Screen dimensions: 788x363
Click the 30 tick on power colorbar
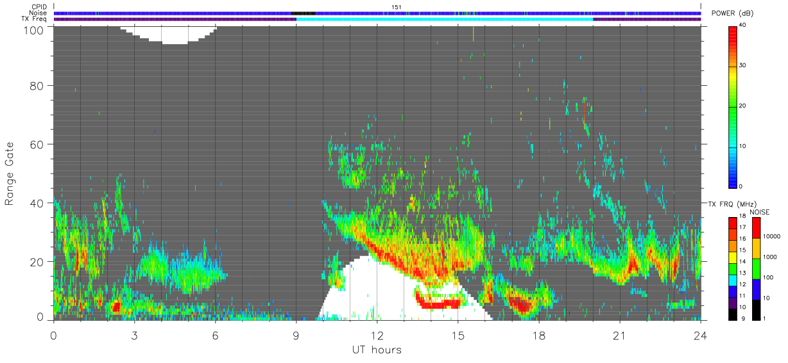(x=742, y=66)
